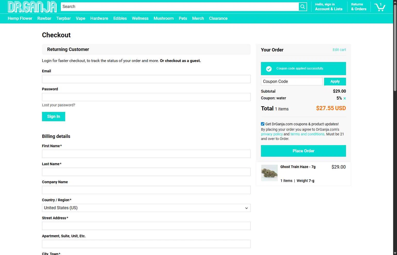Open Returns & Orders
397x255 pixels.
[x=359, y=7]
